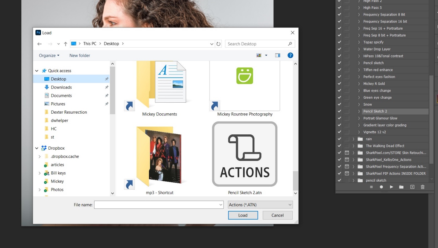Stop action playback in the Actions panel
This screenshot has height=248, width=438.
[371, 187]
